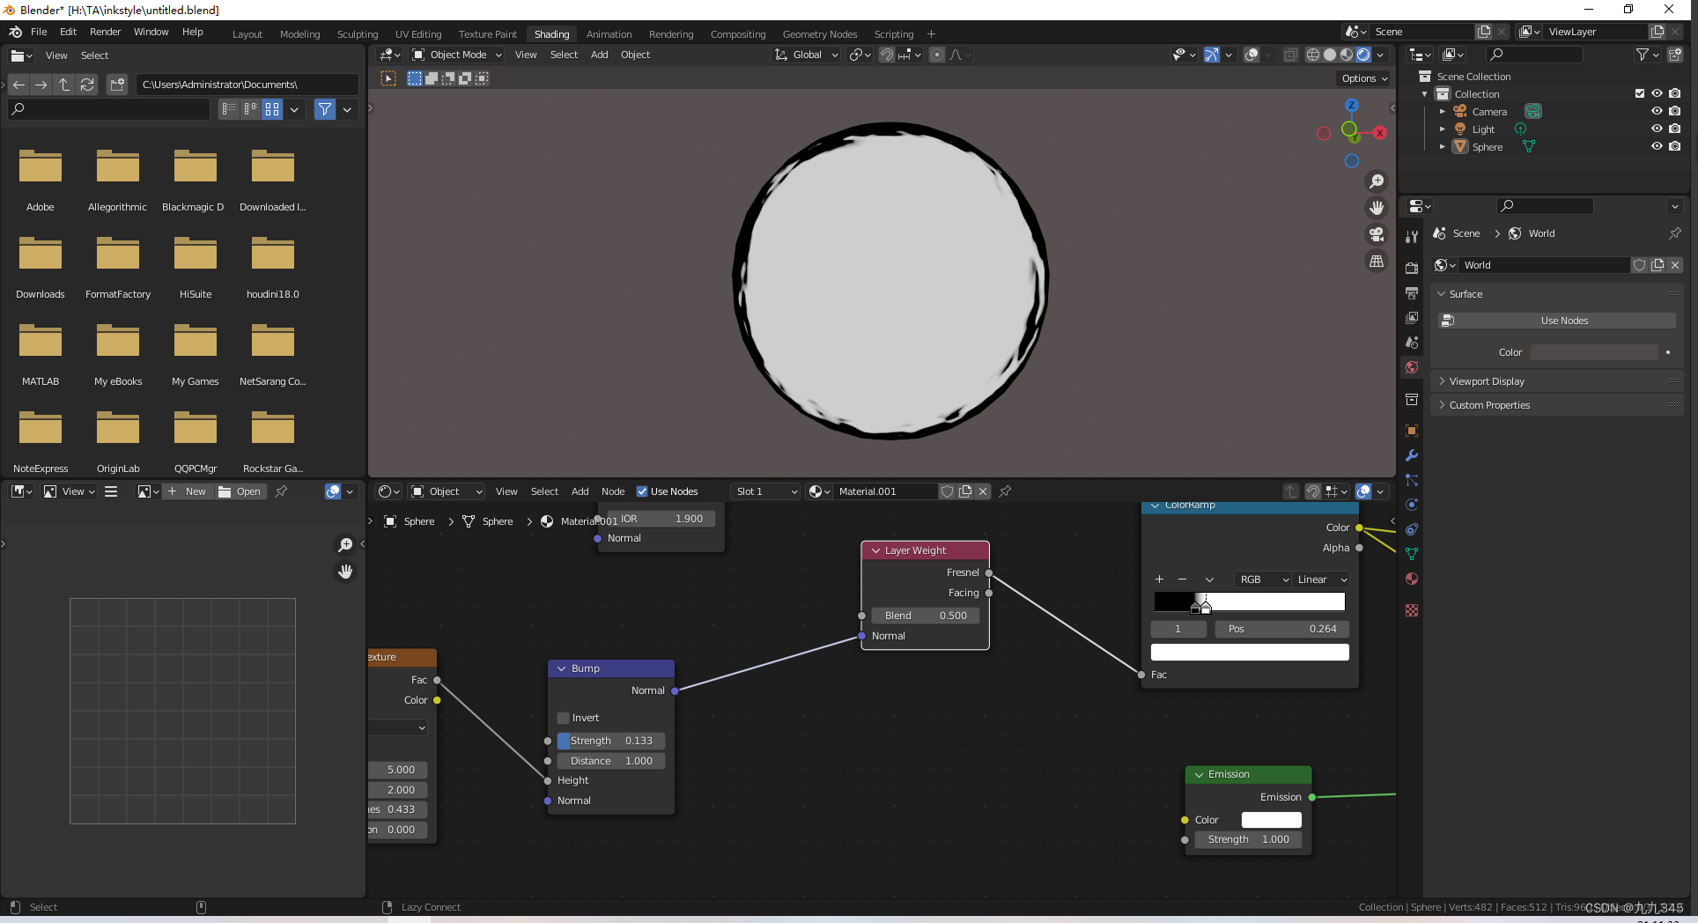The image size is (1698, 923).
Task: Open the Object Constraints properties tab icon
Action: click(1412, 529)
